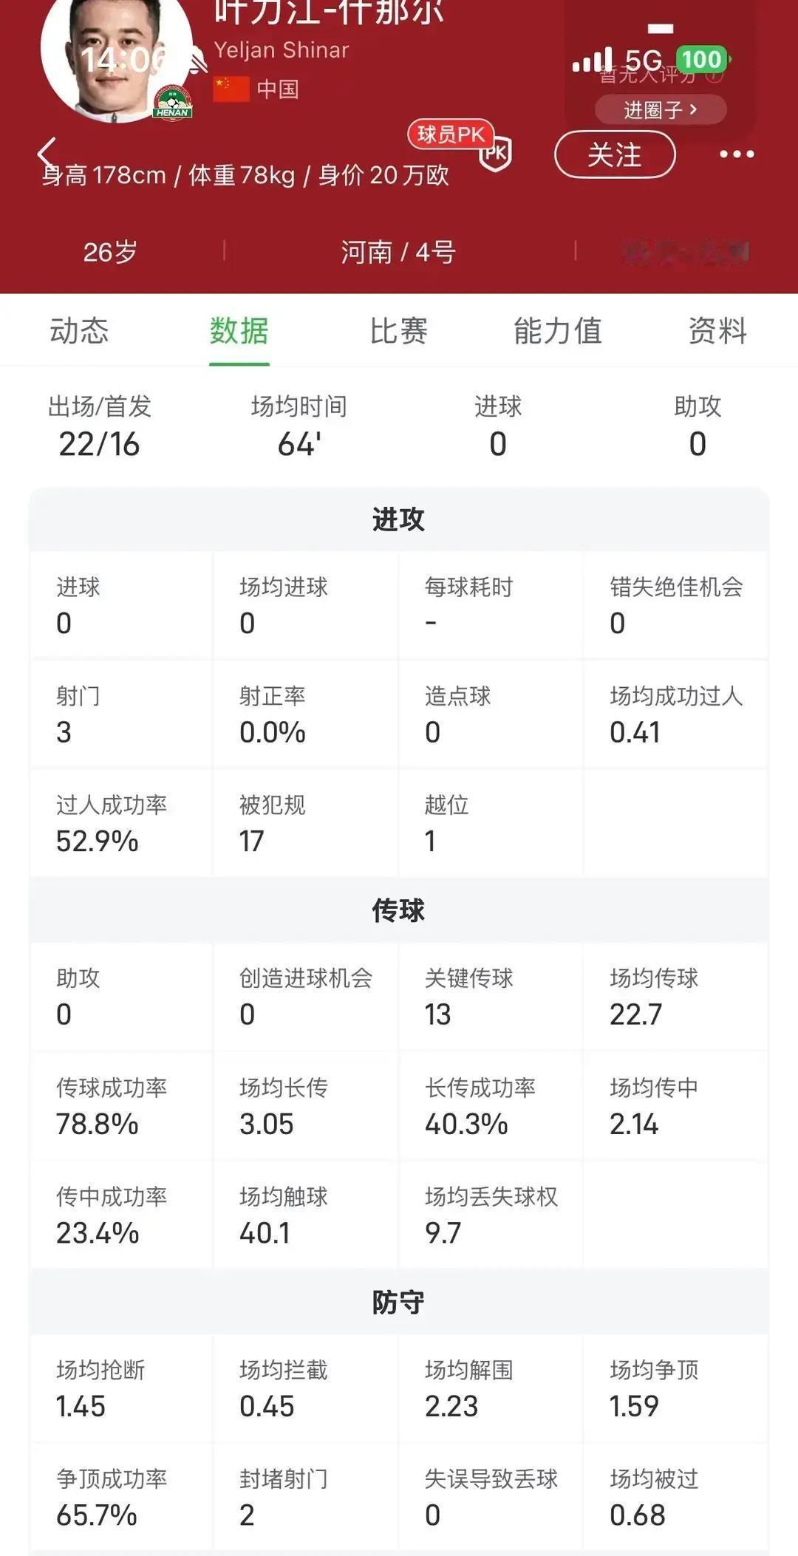798x1556 pixels.
Task: Tap the muted bell icon by the clock
Action: tap(196, 61)
